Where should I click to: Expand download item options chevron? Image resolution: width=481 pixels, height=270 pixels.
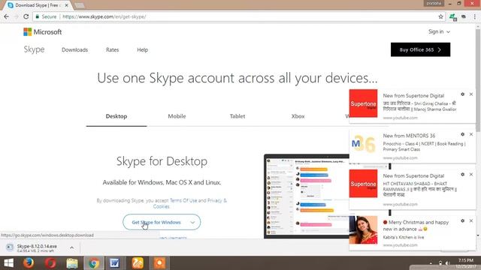coord(72,247)
